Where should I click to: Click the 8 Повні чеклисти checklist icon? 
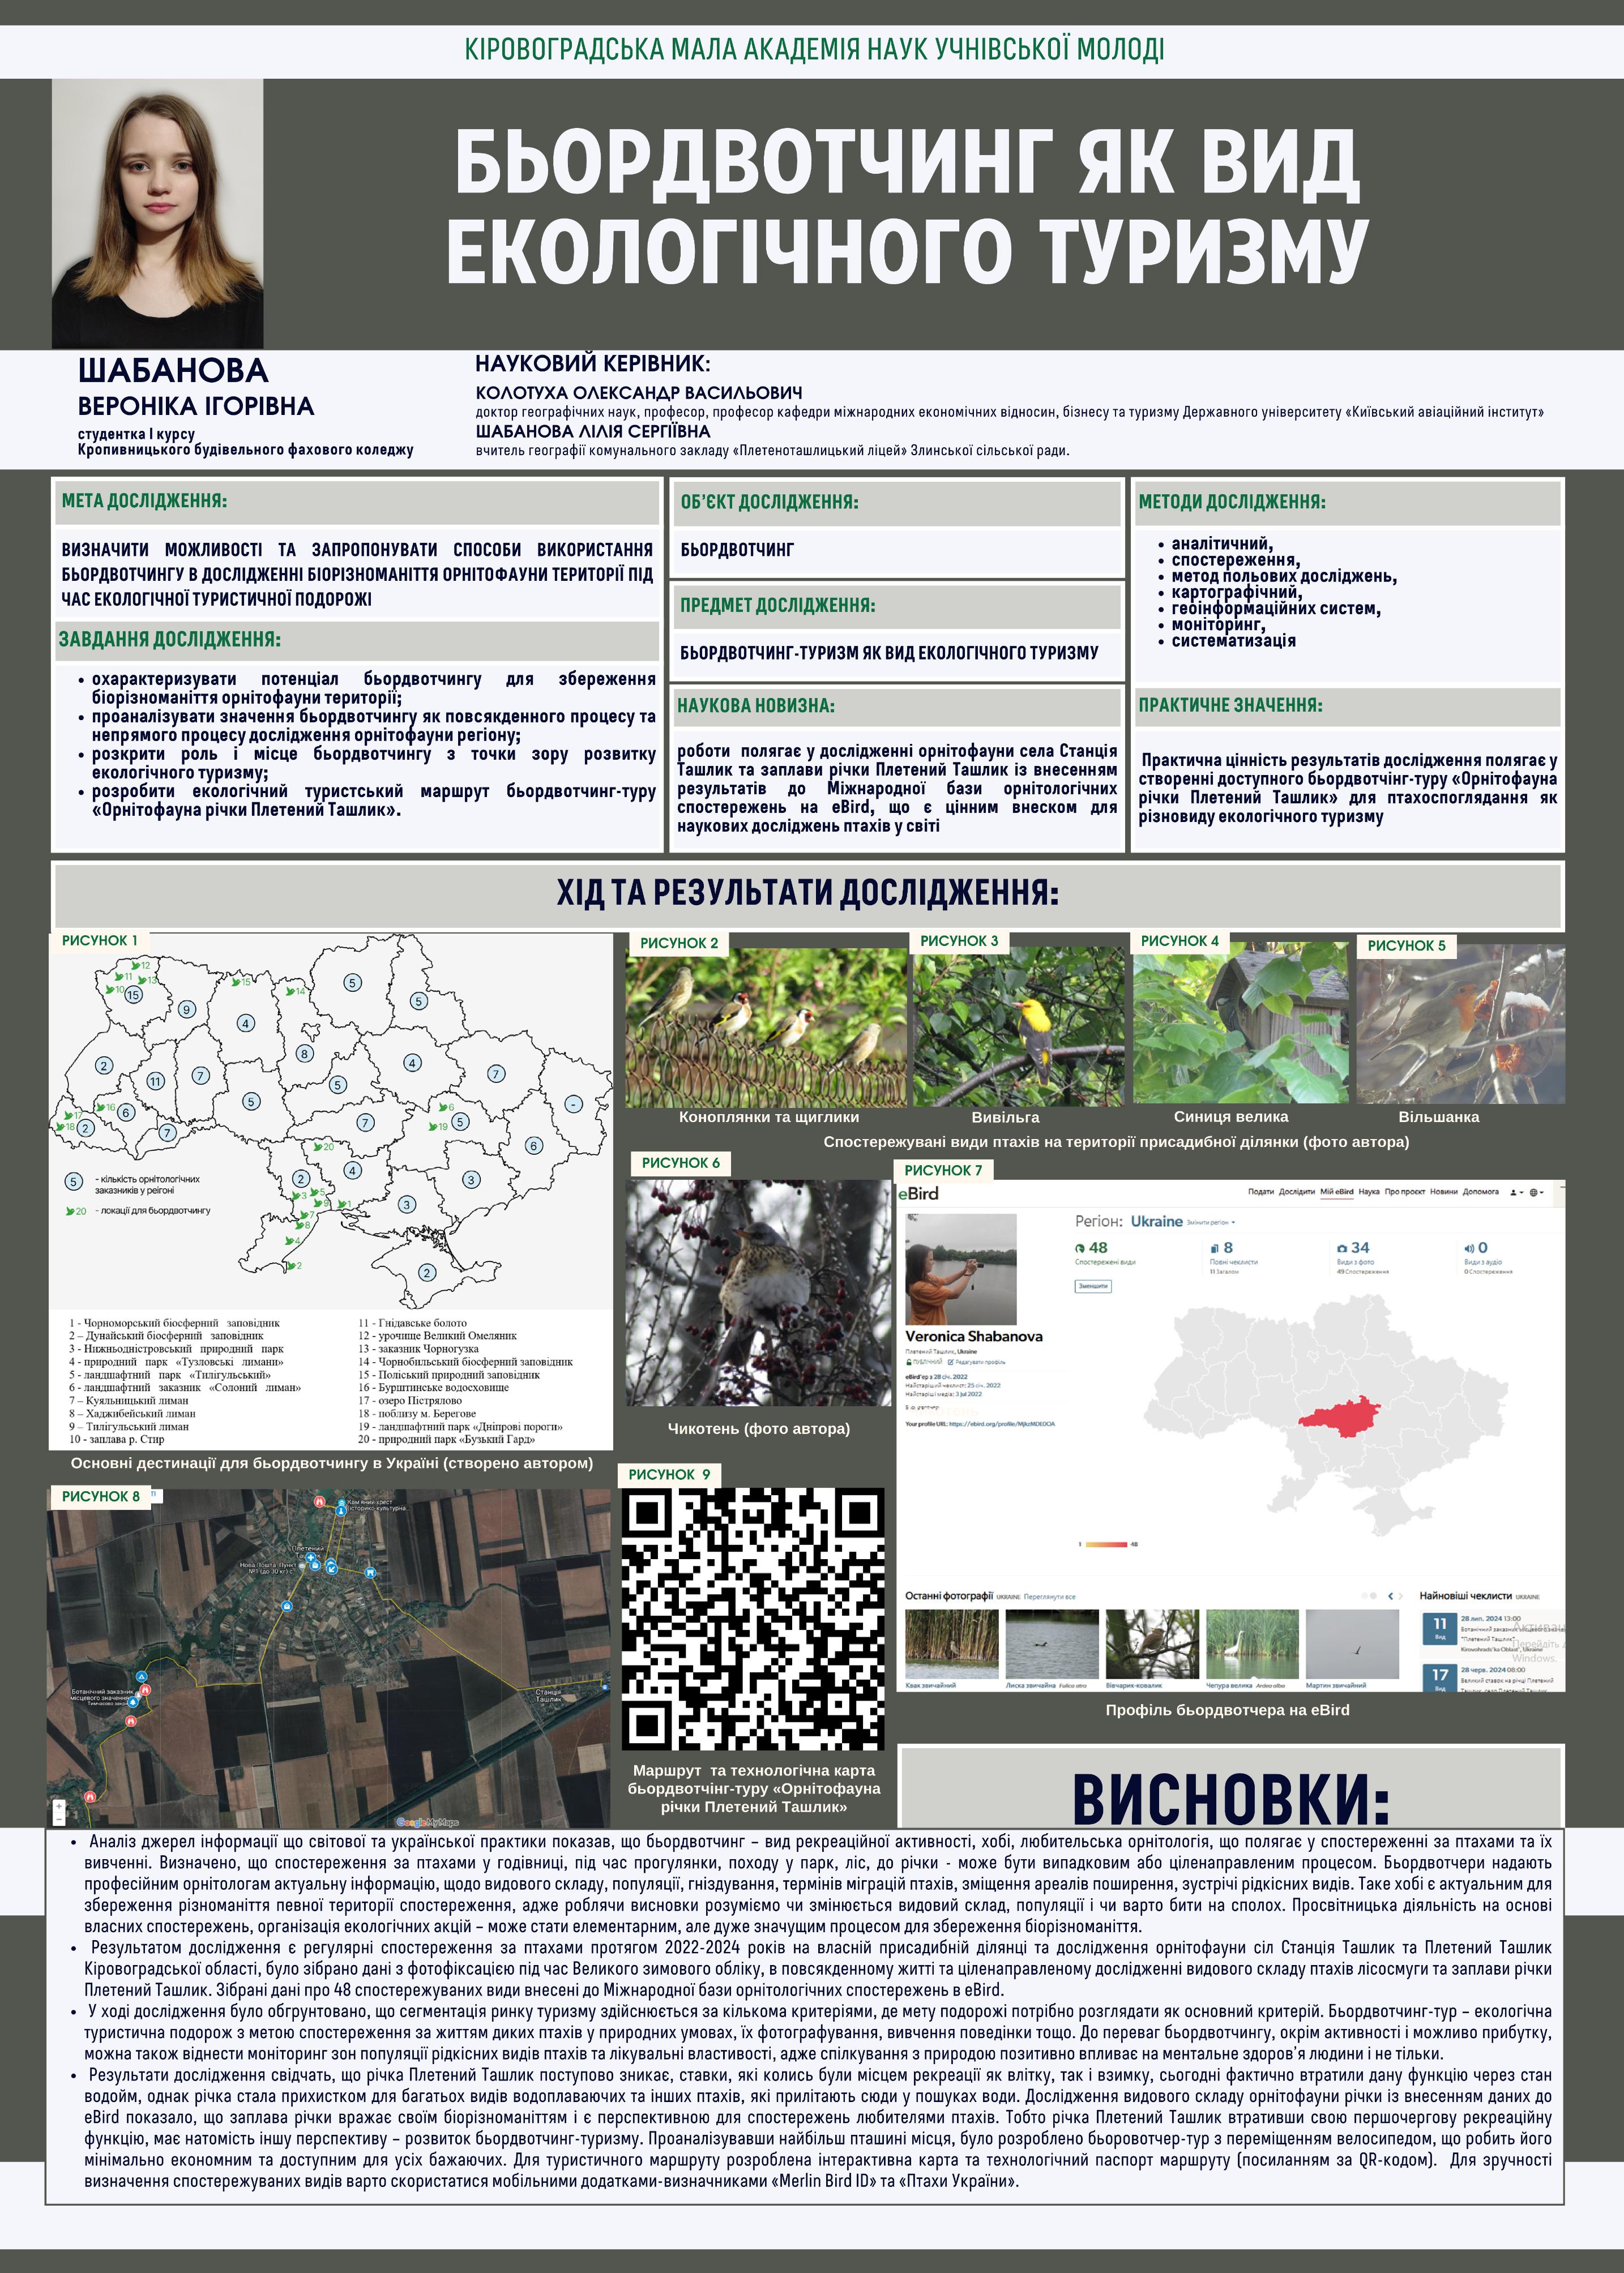pos(1215,1248)
